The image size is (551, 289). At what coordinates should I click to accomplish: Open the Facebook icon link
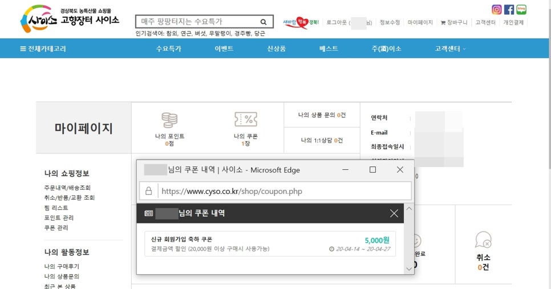pyautogui.click(x=509, y=10)
